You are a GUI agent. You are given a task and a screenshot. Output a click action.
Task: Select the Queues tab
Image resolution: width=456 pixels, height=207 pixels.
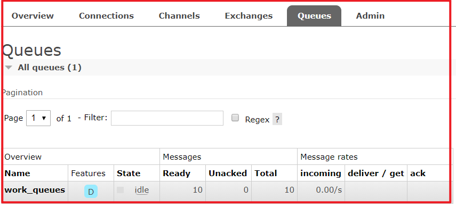click(x=314, y=16)
